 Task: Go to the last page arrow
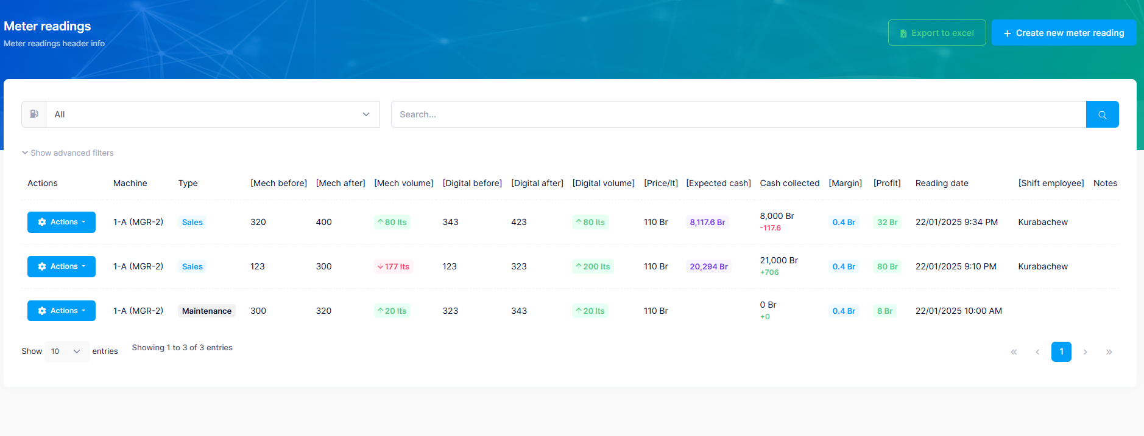point(1109,352)
